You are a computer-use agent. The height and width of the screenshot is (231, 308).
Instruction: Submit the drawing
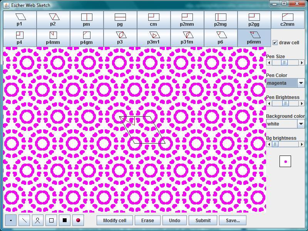[x=203, y=220]
